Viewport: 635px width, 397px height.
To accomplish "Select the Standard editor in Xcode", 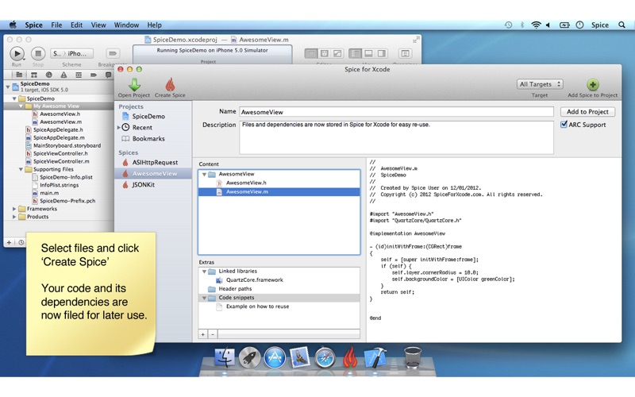I will [311, 53].
